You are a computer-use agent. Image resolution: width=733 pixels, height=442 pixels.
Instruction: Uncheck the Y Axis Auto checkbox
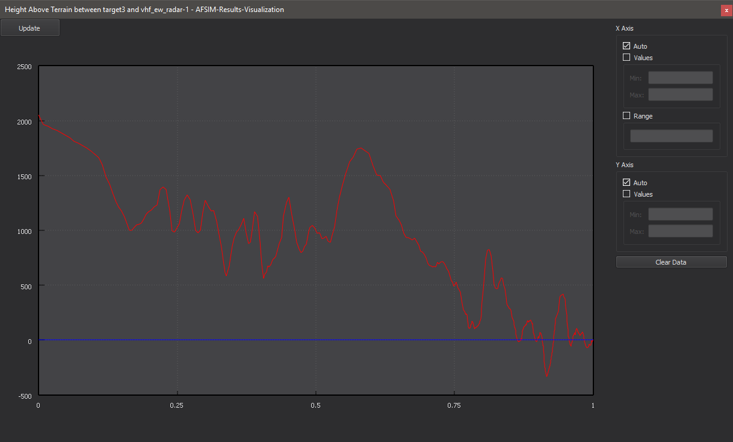click(x=626, y=183)
